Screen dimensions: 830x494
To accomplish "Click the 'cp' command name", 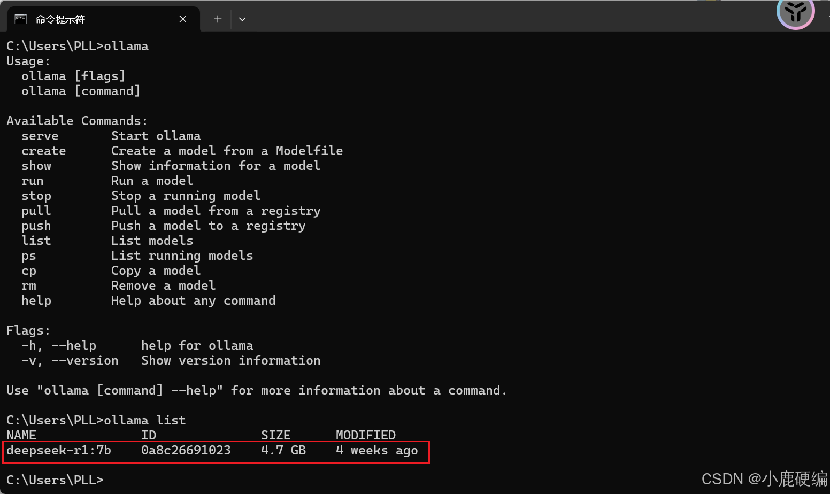I will click(29, 272).
